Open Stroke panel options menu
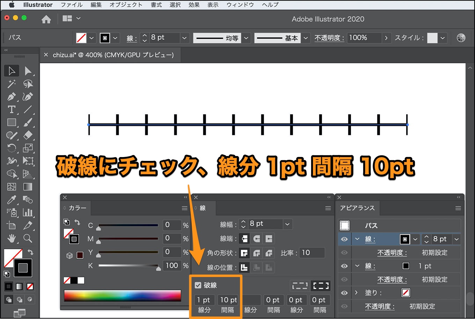 tap(328, 208)
